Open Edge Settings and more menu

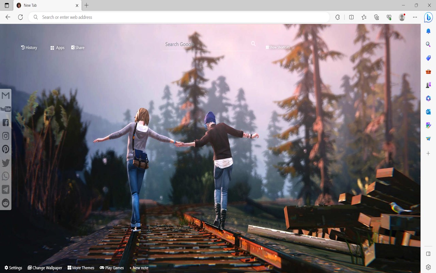click(x=415, y=17)
